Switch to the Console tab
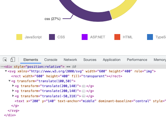This screenshot has height=130, width=166. 51,60
